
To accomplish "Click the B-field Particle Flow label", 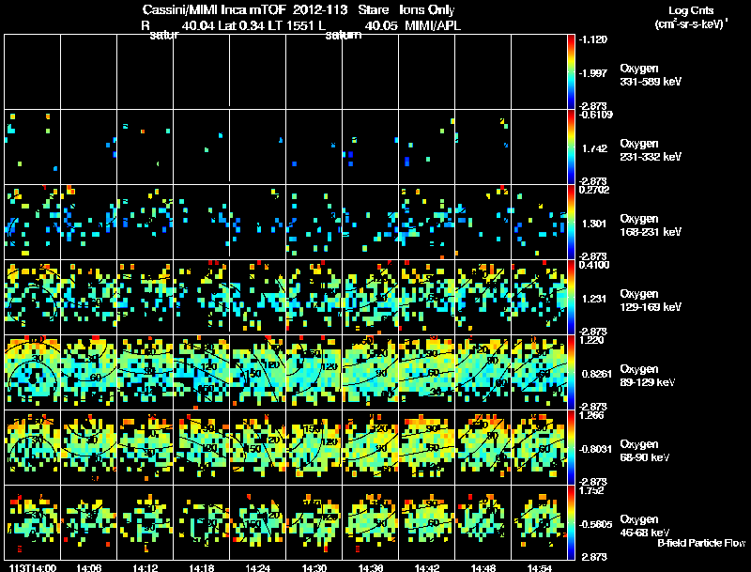I will [x=701, y=543].
